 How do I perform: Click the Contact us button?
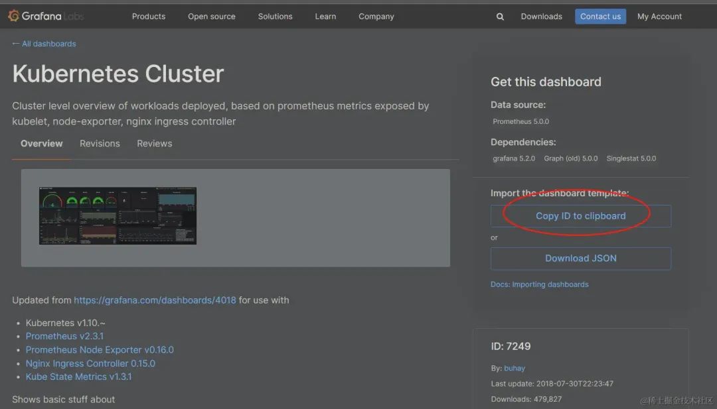(x=600, y=17)
